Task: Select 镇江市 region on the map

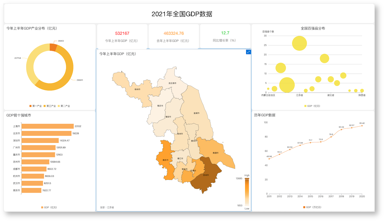Action: [x=180, y=158]
